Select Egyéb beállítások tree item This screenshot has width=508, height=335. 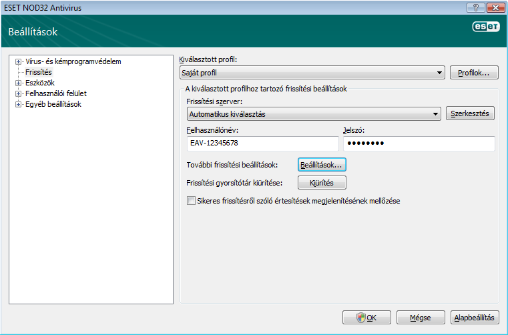coord(53,104)
